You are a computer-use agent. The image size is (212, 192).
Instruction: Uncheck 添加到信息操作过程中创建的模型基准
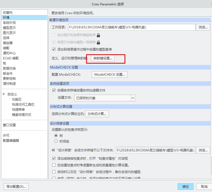click(54, 49)
